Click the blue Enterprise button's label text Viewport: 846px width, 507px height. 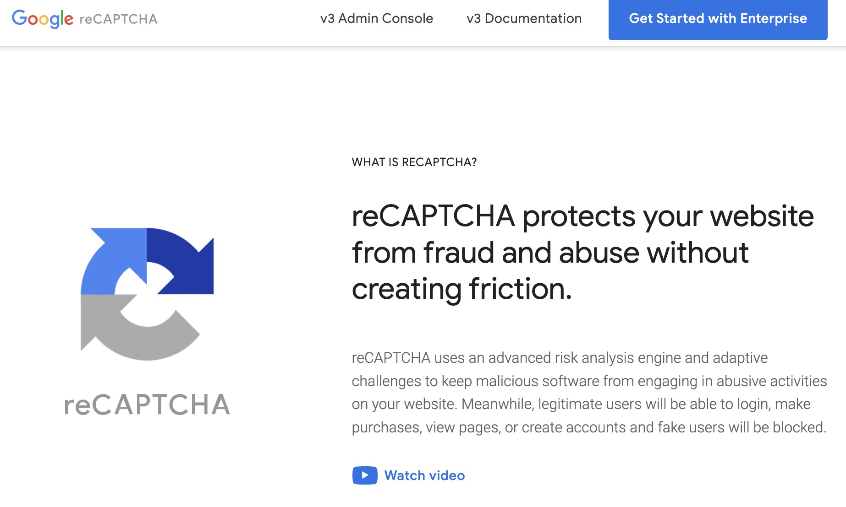718,19
